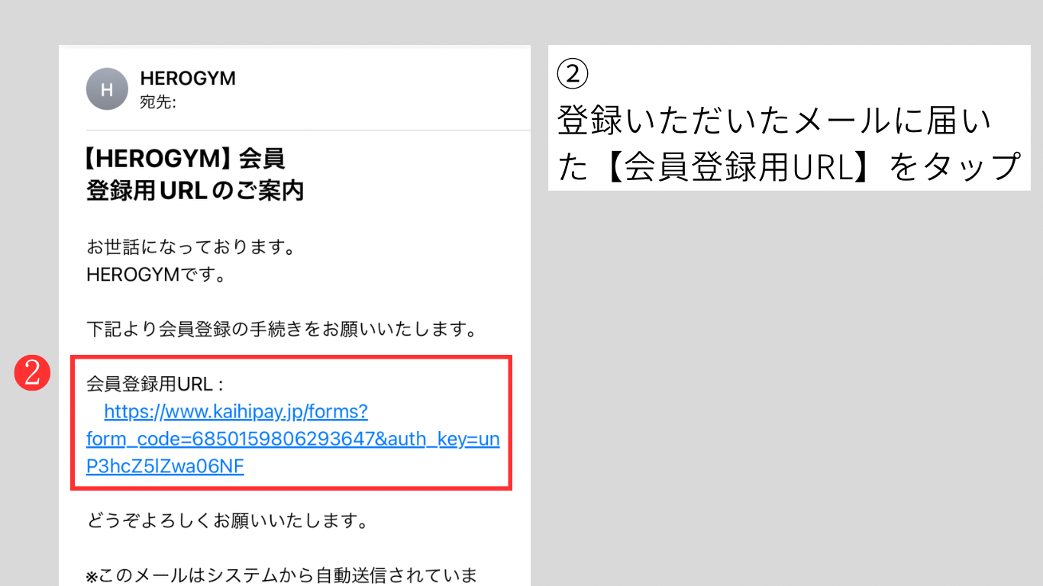Tap the 宛先: recipient field
Image resolution: width=1043 pixels, height=586 pixels.
coord(158,101)
